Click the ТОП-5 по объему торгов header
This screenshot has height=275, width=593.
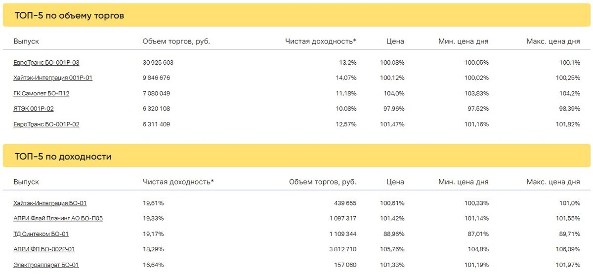click(x=69, y=16)
